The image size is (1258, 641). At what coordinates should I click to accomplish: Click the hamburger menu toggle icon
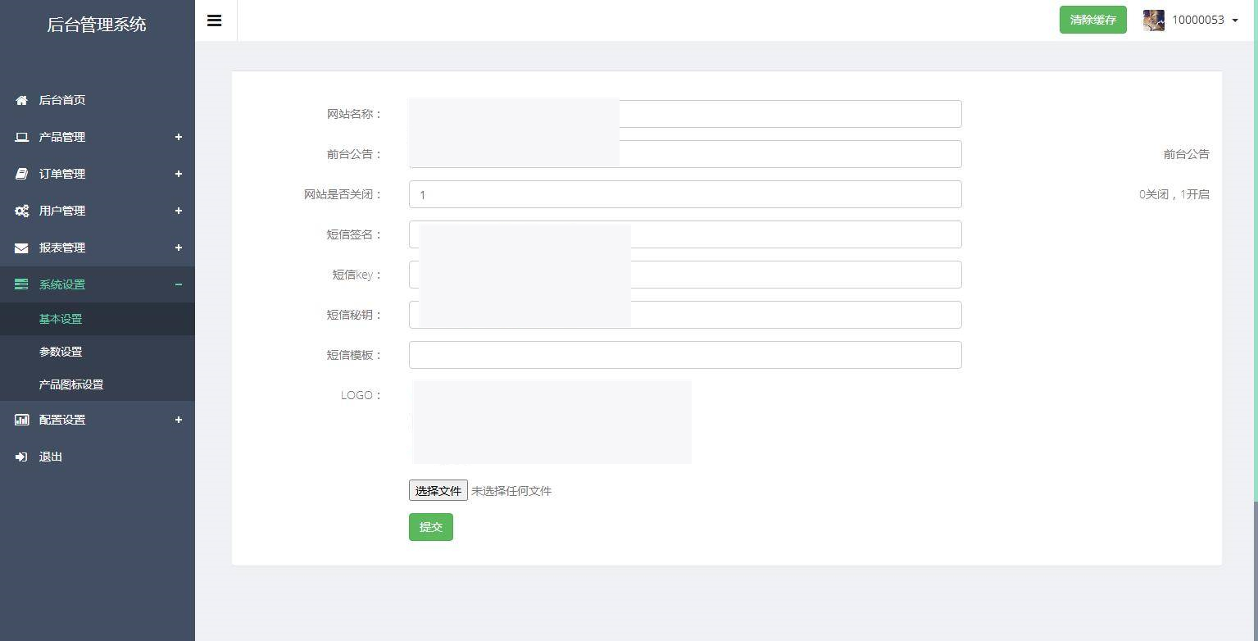point(215,20)
